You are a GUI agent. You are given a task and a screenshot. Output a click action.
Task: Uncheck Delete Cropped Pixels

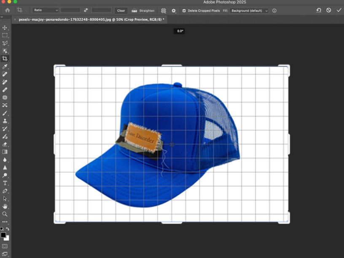tap(184, 11)
